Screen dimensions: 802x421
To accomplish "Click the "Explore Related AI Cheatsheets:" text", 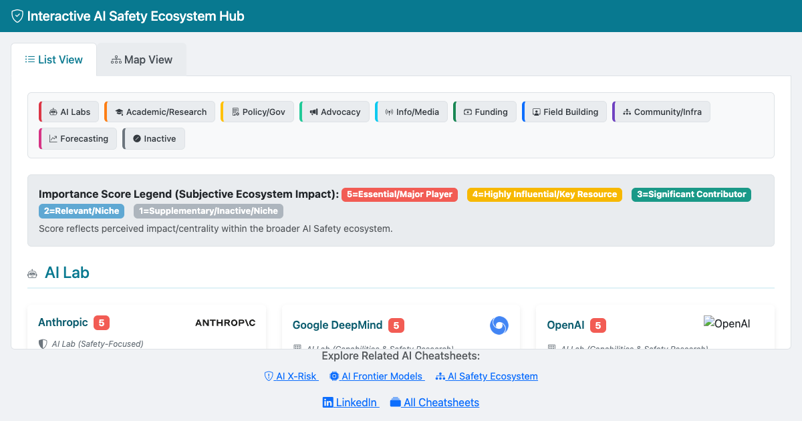I will click(401, 356).
